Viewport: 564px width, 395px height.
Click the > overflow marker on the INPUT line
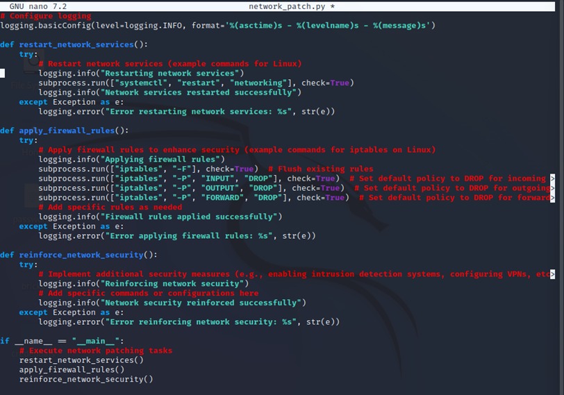coord(552,178)
